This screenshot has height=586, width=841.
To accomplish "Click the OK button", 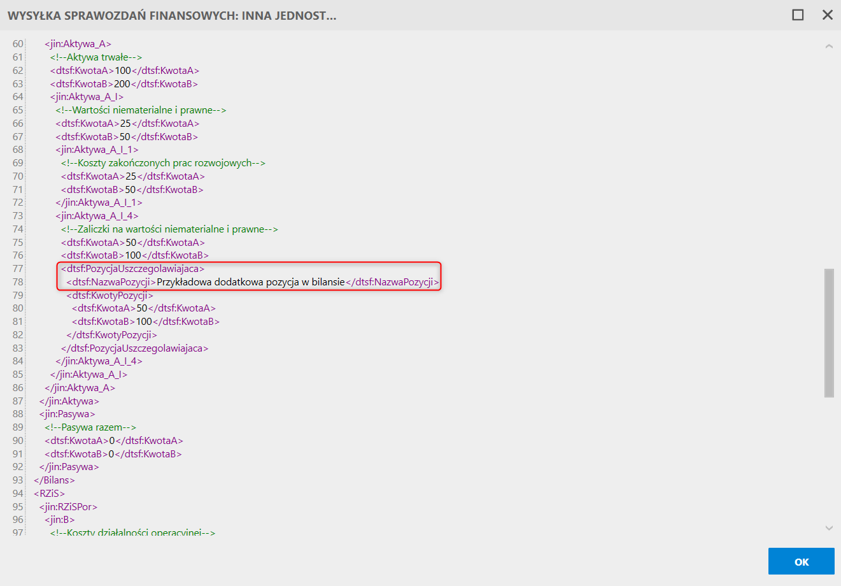I will (801, 562).
